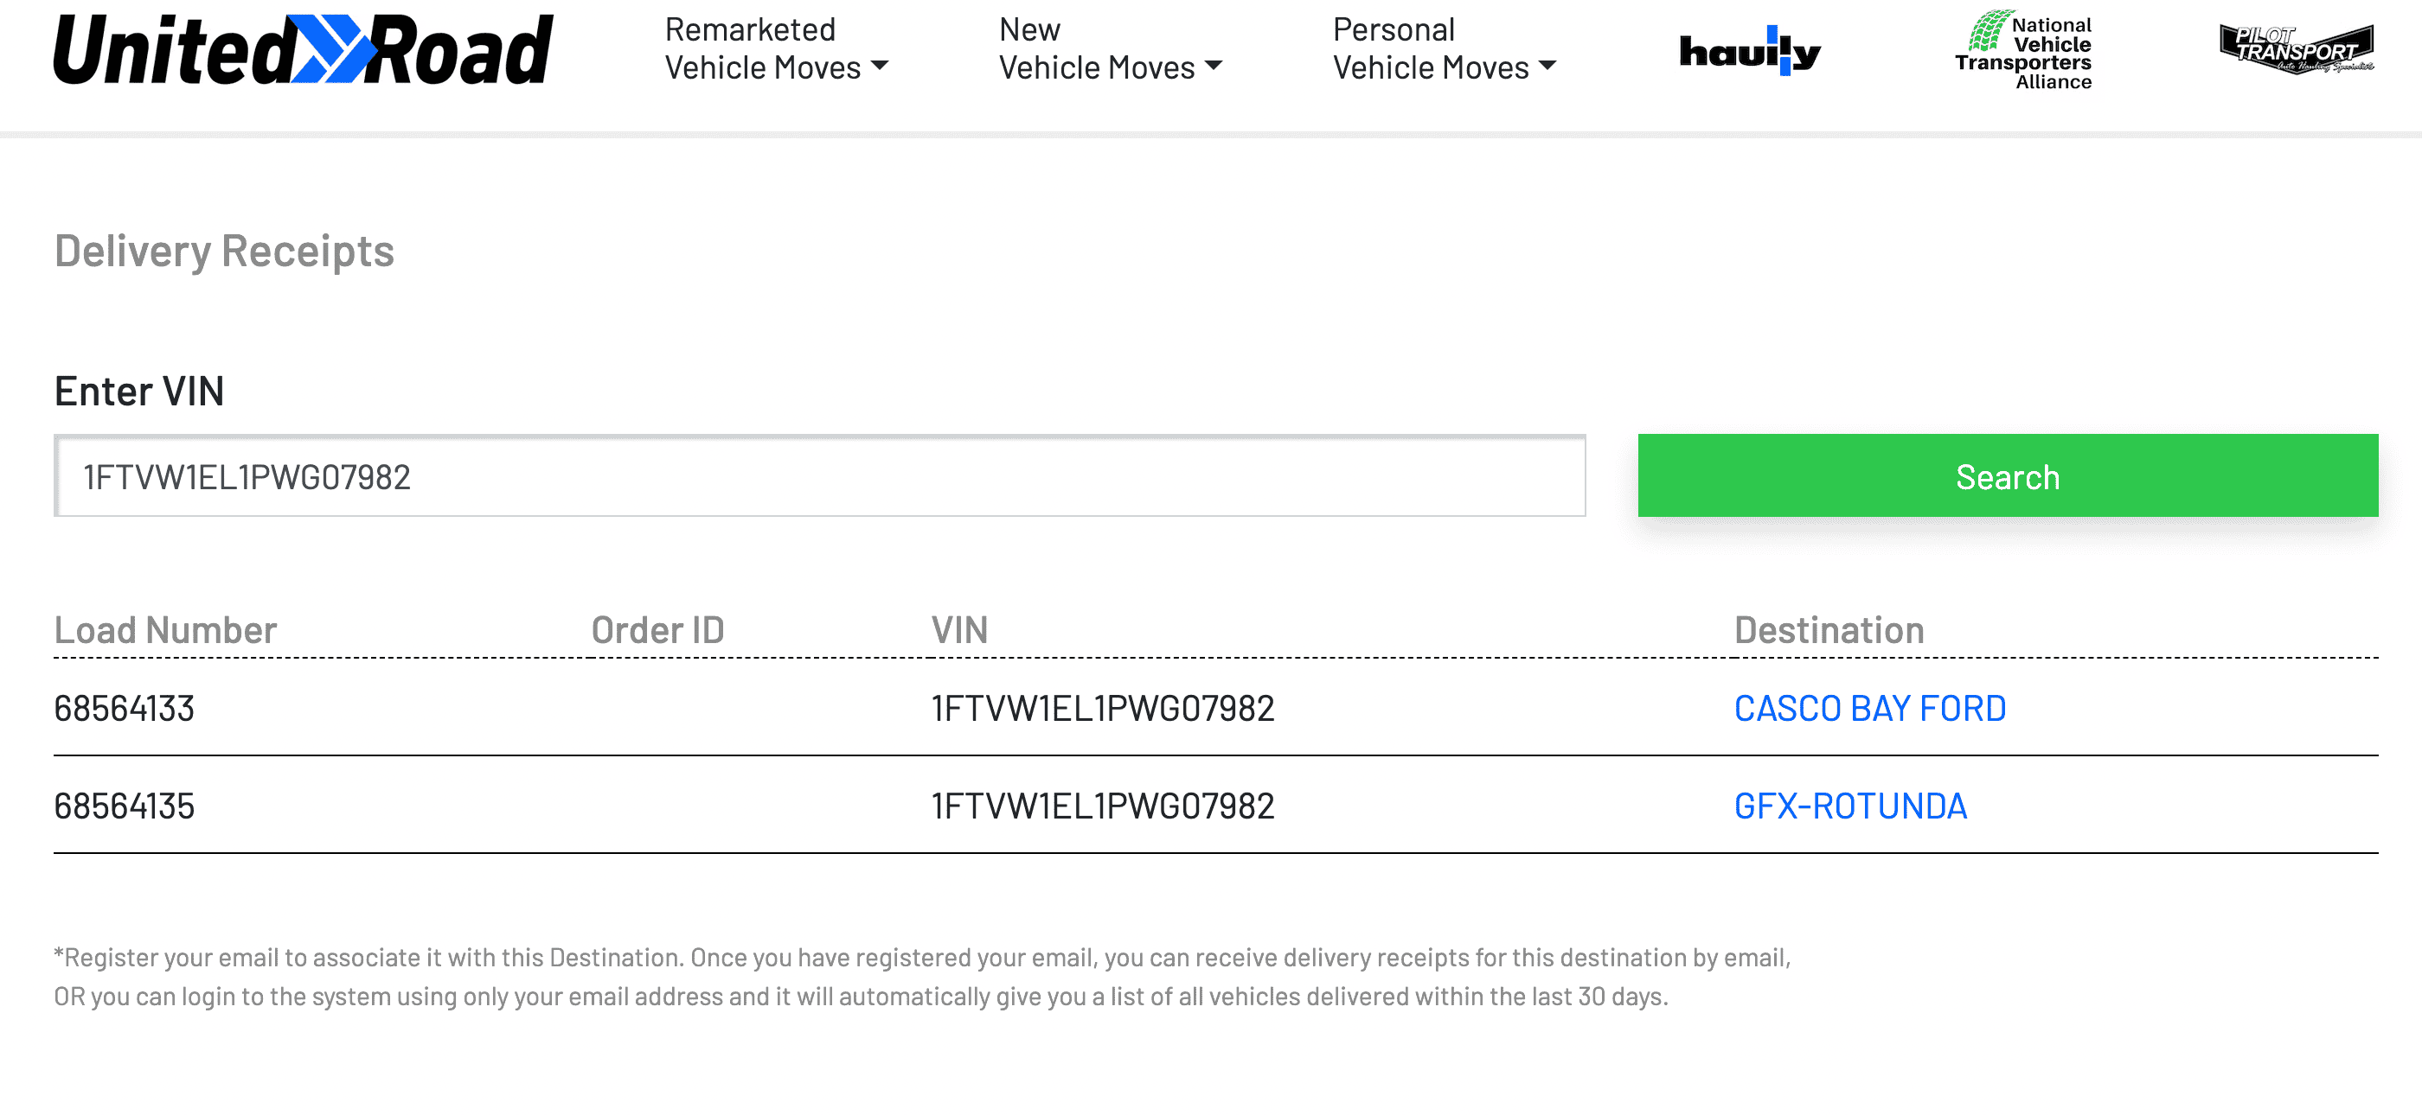Viewport: 2422px width, 1115px height.
Task: Click the Order ID column header
Action: [x=657, y=629]
